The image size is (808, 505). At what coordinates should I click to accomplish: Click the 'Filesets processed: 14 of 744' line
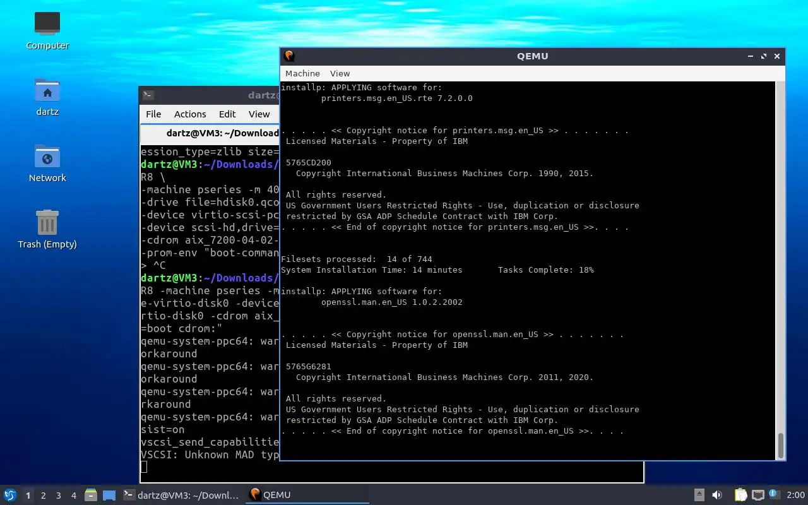click(x=357, y=259)
